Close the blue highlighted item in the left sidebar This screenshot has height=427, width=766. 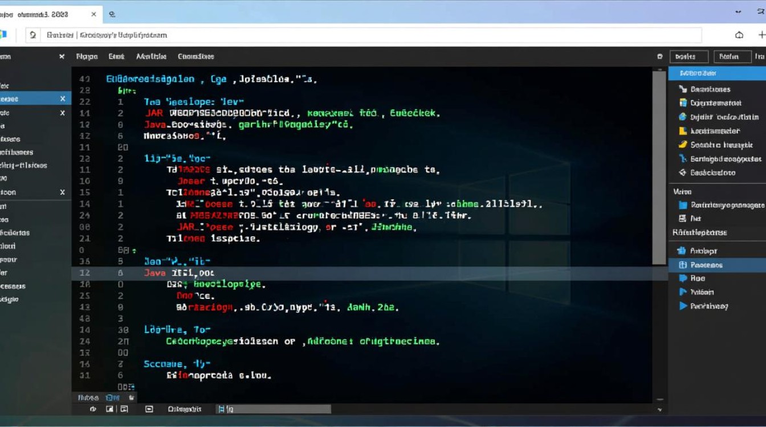63,99
